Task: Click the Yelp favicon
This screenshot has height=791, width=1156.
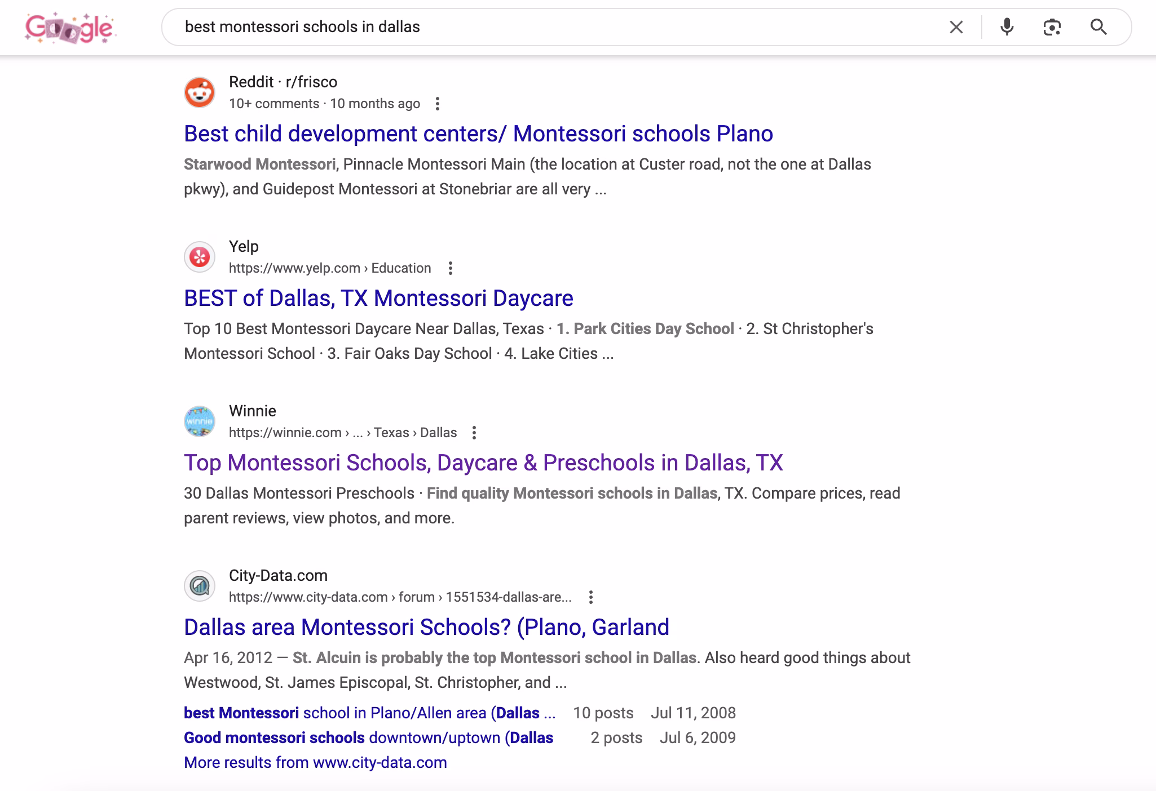Action: [200, 257]
